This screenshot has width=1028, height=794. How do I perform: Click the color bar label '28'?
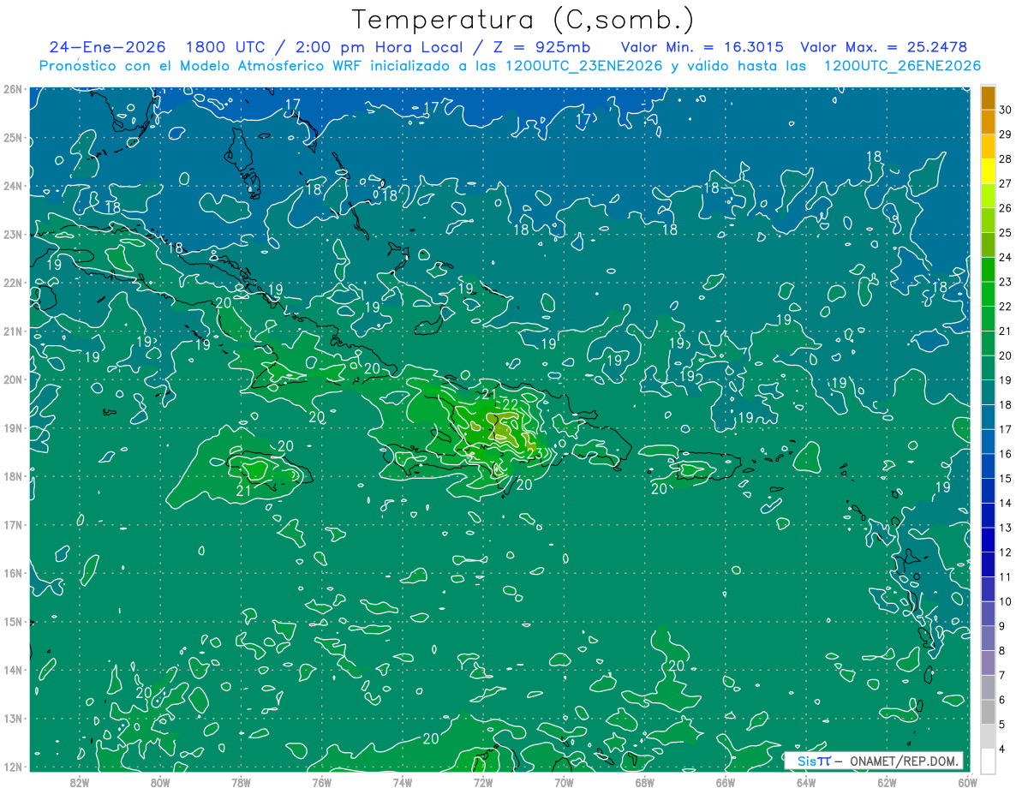(1005, 158)
